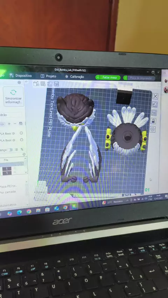Click the Add plate grid icon
The image size is (168, 298).
[x=43, y=84]
